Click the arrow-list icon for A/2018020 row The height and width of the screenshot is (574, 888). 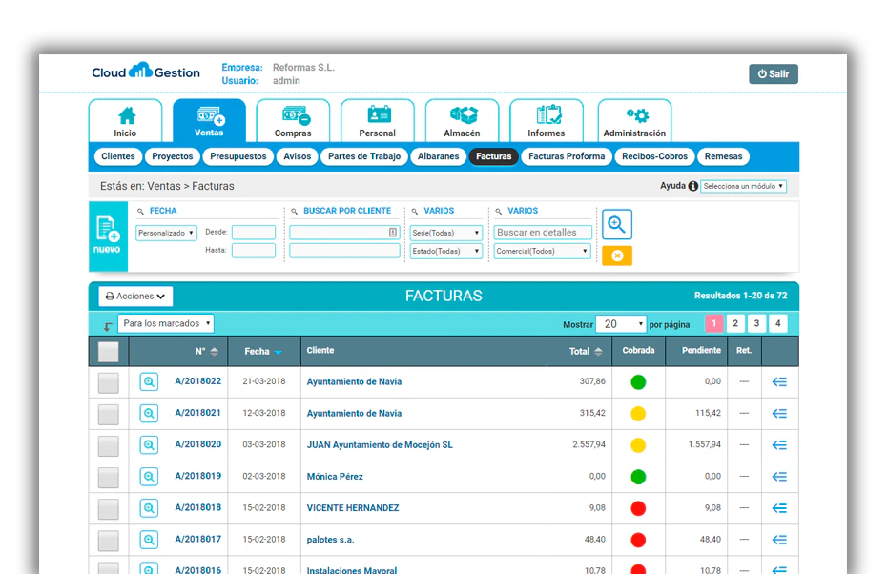click(x=779, y=445)
